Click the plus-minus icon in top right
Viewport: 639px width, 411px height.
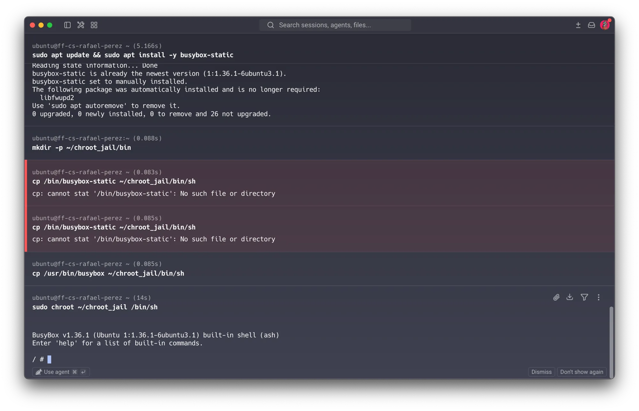(578, 25)
